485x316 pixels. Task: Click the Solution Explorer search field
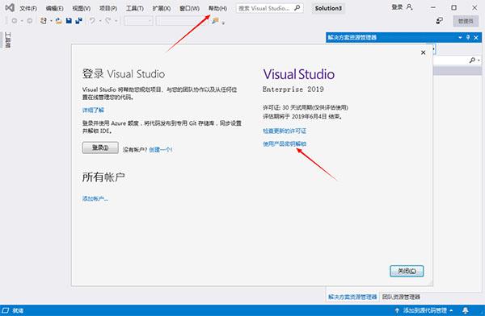pyautogui.click(x=450, y=60)
